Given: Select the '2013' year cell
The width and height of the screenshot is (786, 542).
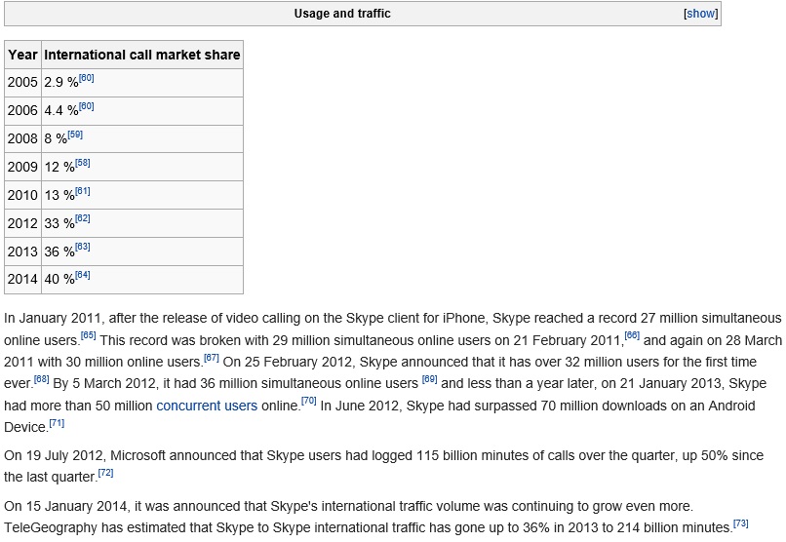Looking at the screenshot, I should point(22,252).
